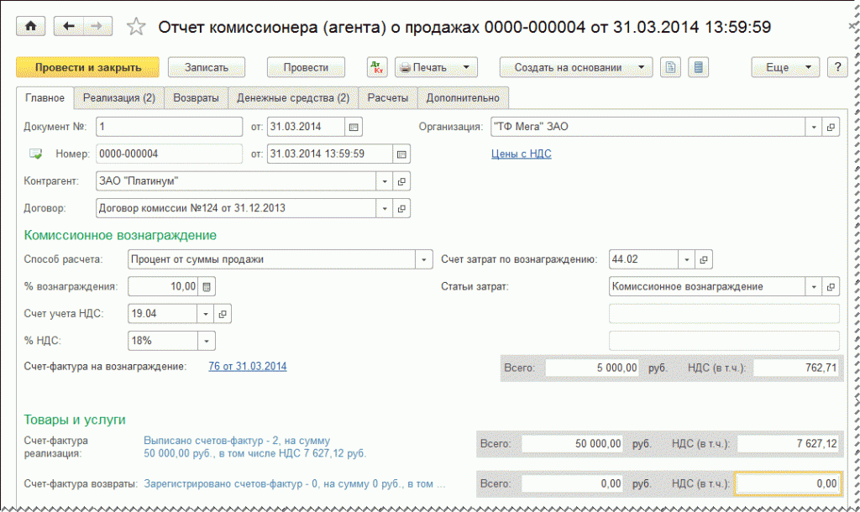Open Печать dropdown menu
Screen dimensions: 860x512
pyautogui.click(x=436, y=67)
